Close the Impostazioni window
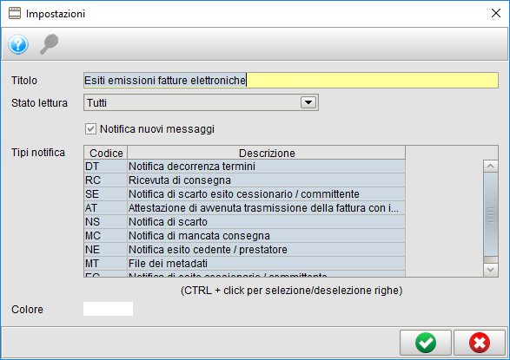 pyautogui.click(x=496, y=13)
